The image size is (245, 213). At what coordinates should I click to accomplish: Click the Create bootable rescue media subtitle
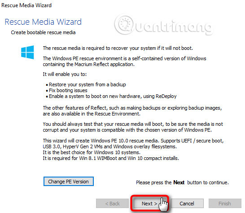click(x=43, y=32)
